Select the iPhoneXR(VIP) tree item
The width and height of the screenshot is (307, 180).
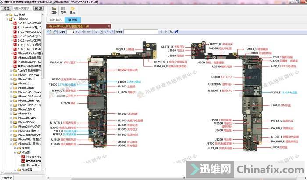[x=26, y=118]
